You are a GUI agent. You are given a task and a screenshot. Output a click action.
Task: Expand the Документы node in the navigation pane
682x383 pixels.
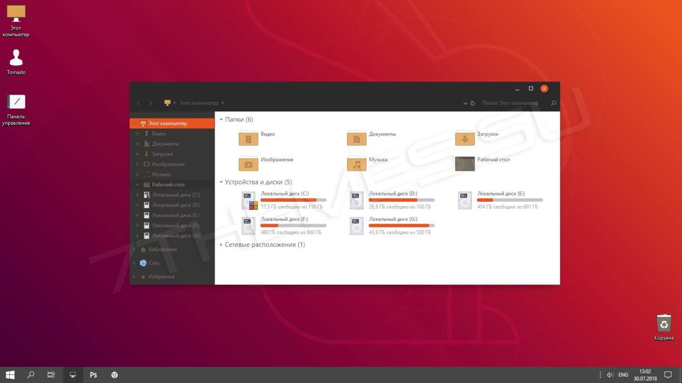click(138, 144)
